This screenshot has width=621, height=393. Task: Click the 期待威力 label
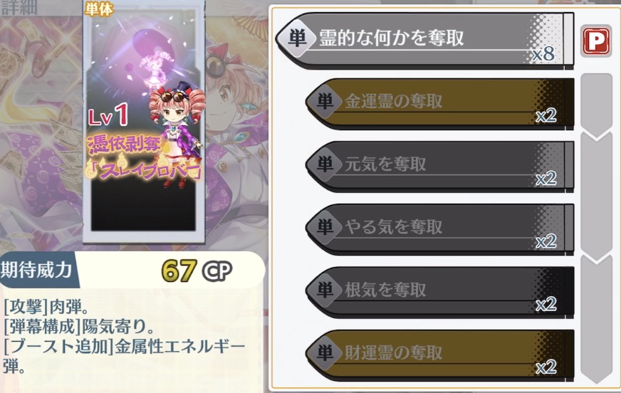(x=36, y=271)
